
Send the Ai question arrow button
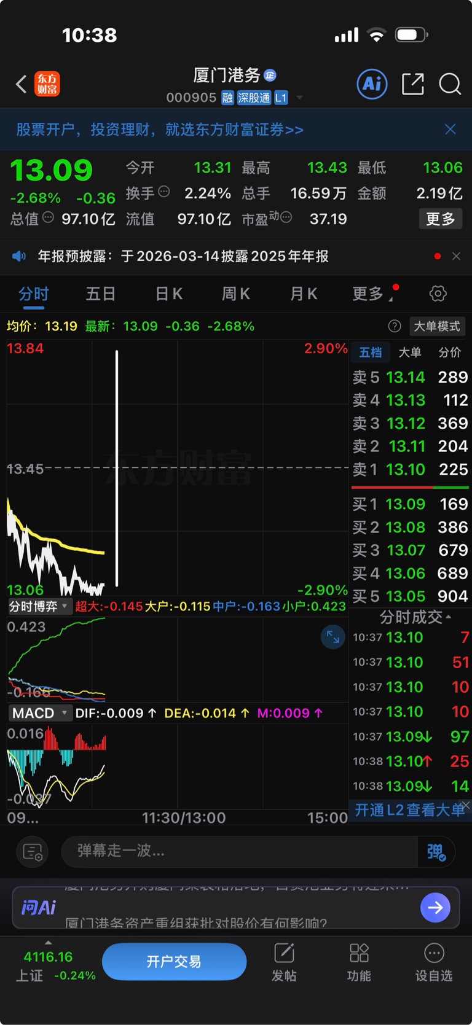tap(435, 907)
